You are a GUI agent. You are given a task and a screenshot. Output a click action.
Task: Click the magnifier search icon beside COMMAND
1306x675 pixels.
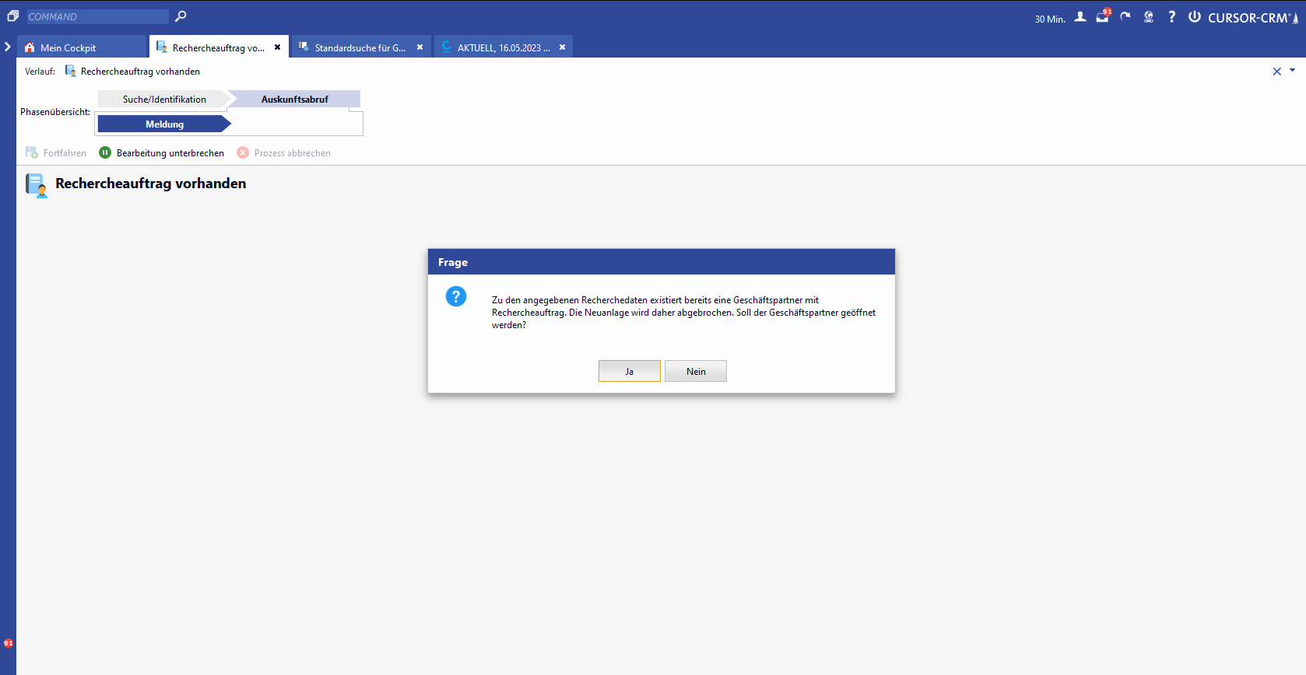click(x=181, y=16)
